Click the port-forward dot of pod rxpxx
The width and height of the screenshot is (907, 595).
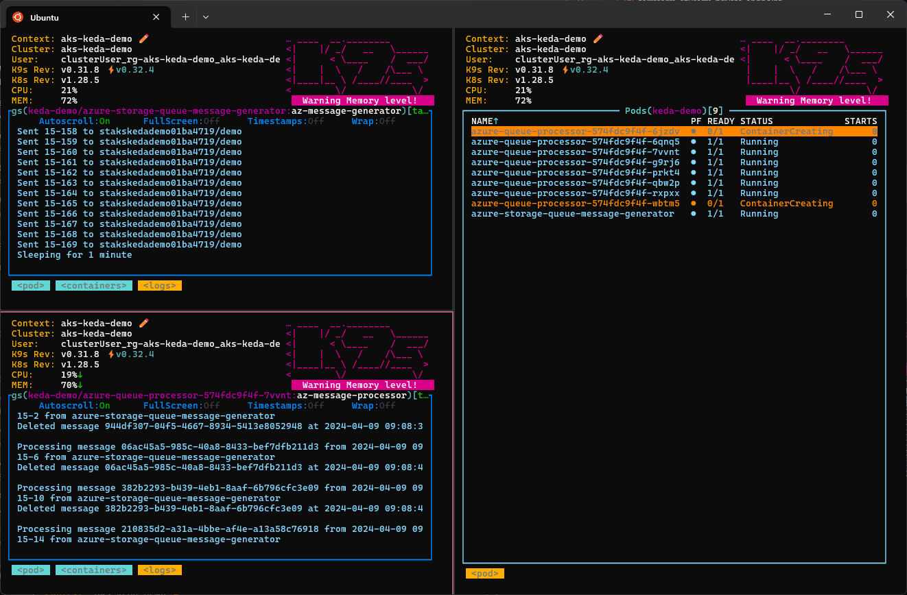click(x=694, y=193)
